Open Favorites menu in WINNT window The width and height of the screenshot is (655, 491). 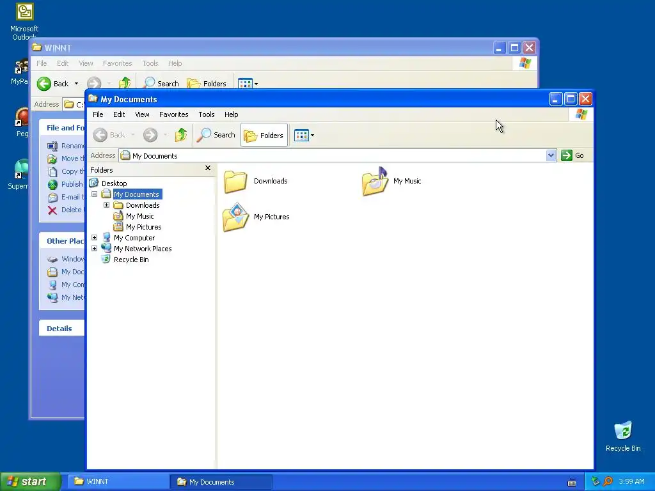[x=118, y=63]
